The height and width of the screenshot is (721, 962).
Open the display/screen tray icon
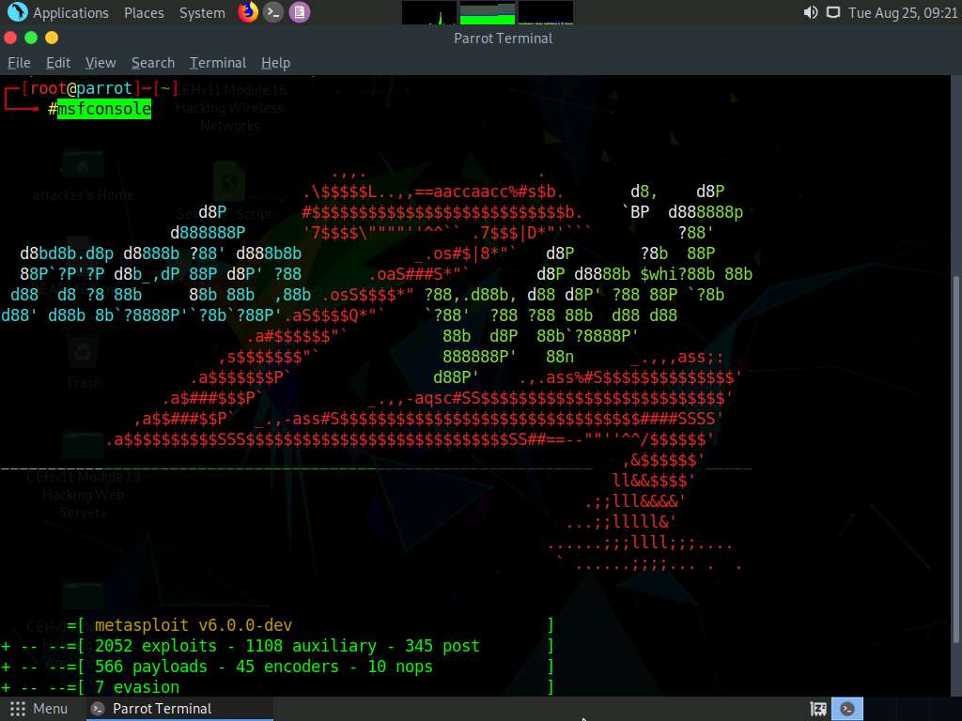(833, 12)
